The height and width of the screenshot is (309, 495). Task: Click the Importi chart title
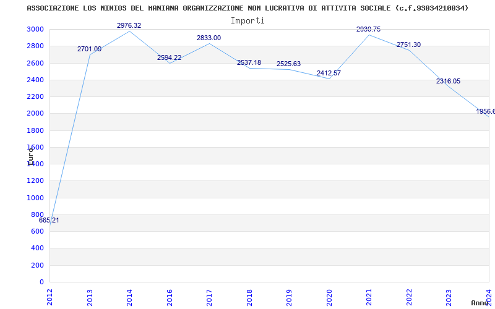pyautogui.click(x=247, y=21)
